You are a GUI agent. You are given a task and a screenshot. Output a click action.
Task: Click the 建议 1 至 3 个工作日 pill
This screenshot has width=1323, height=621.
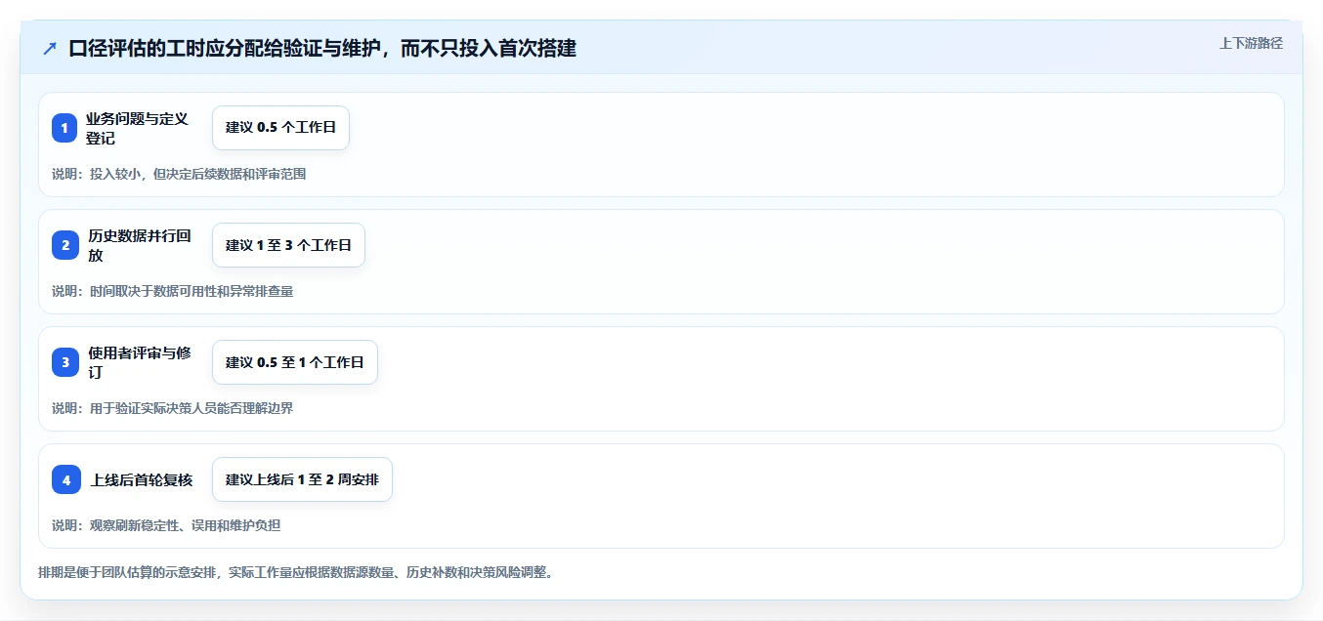click(288, 245)
